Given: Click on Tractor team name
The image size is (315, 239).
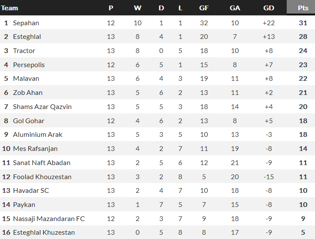Looking at the screenshot, I should [x=24, y=51].
